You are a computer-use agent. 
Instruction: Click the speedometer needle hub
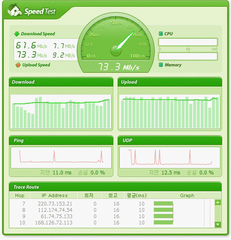tap(116, 51)
